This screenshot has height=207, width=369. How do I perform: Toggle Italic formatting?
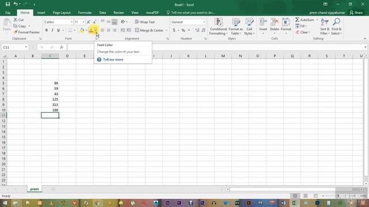(x=52, y=30)
